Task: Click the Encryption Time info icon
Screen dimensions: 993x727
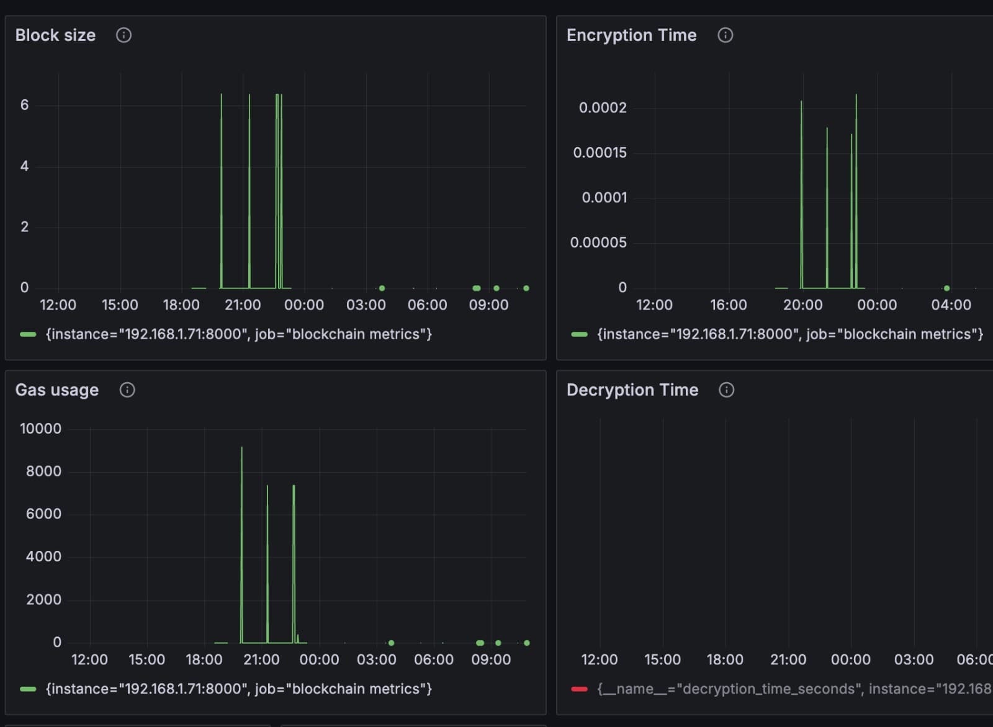Action: coord(725,35)
